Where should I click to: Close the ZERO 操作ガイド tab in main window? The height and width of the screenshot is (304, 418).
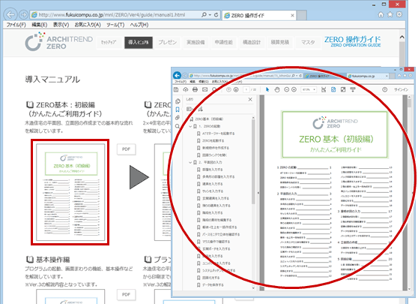point(292,16)
